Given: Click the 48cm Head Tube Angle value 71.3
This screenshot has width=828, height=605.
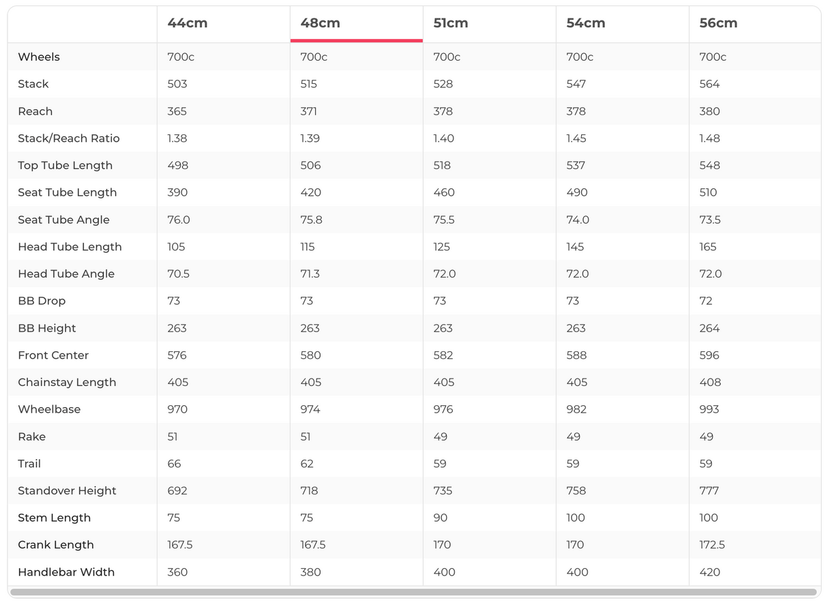Looking at the screenshot, I should [x=310, y=274].
